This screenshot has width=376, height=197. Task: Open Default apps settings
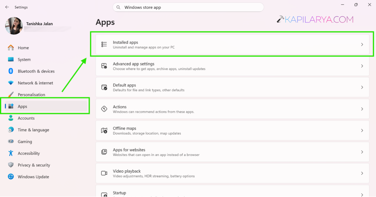click(x=232, y=87)
